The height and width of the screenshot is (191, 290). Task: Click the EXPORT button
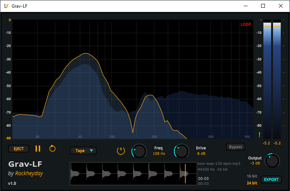pyautogui.click(x=271, y=179)
